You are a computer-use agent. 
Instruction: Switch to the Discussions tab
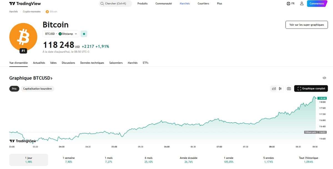(68, 63)
